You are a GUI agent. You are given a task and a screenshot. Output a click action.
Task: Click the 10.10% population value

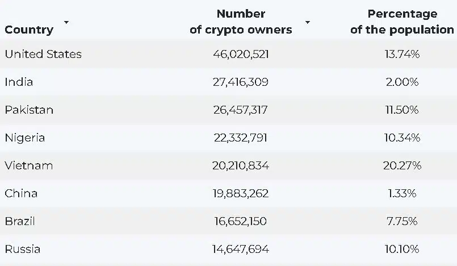click(402, 249)
